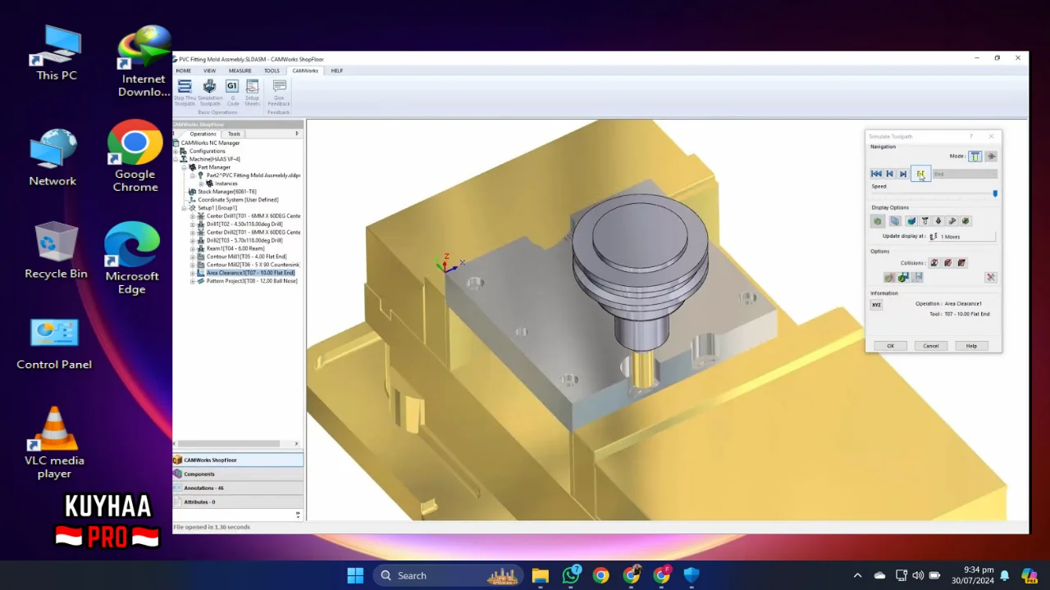The image size is (1050, 590).
Task: Toggle the last green display option icon
Action: [966, 221]
